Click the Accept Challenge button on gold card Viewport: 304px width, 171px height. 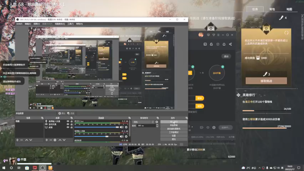coord(266,81)
